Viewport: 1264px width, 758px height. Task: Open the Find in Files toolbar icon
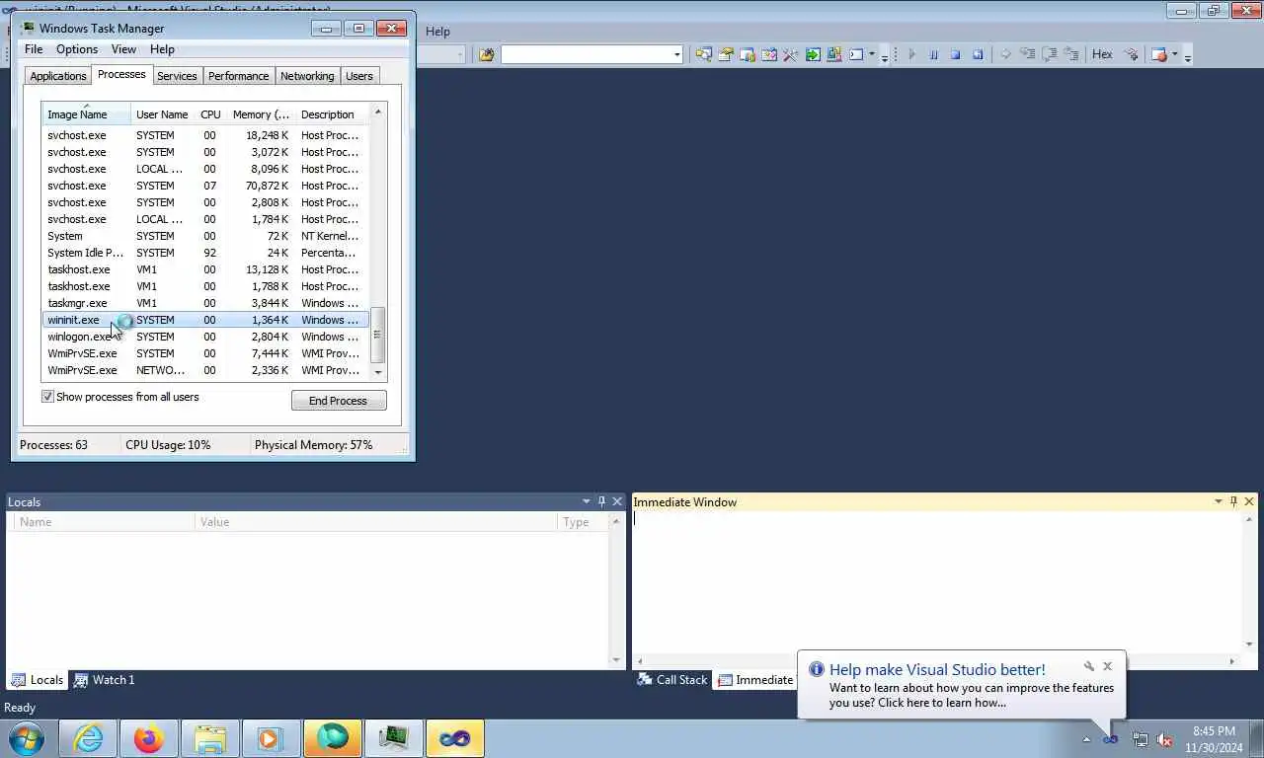(x=486, y=54)
